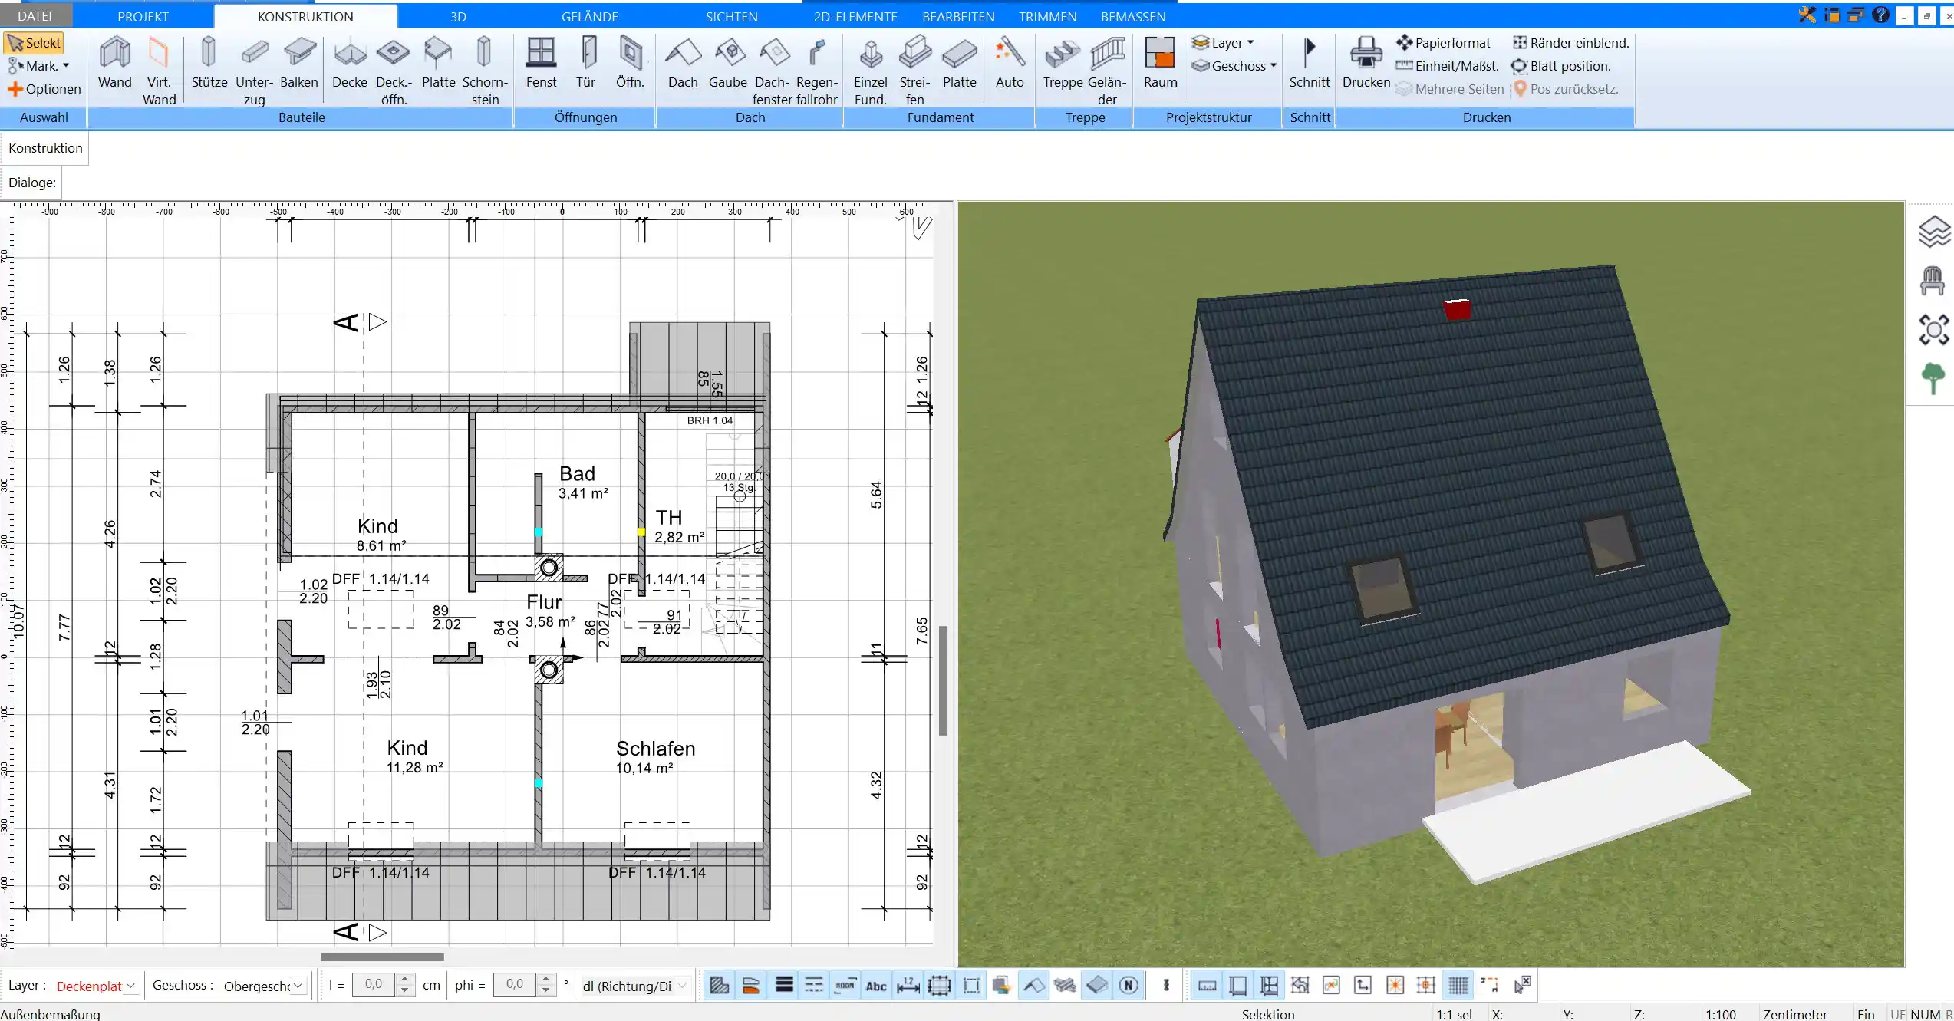Select the Wand (wall) tool
Screen dimensions: 1954x1021
[115, 63]
